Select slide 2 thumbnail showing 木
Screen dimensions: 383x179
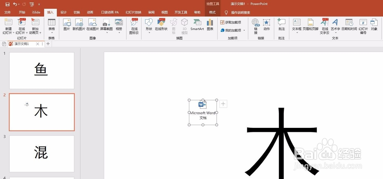42,112
